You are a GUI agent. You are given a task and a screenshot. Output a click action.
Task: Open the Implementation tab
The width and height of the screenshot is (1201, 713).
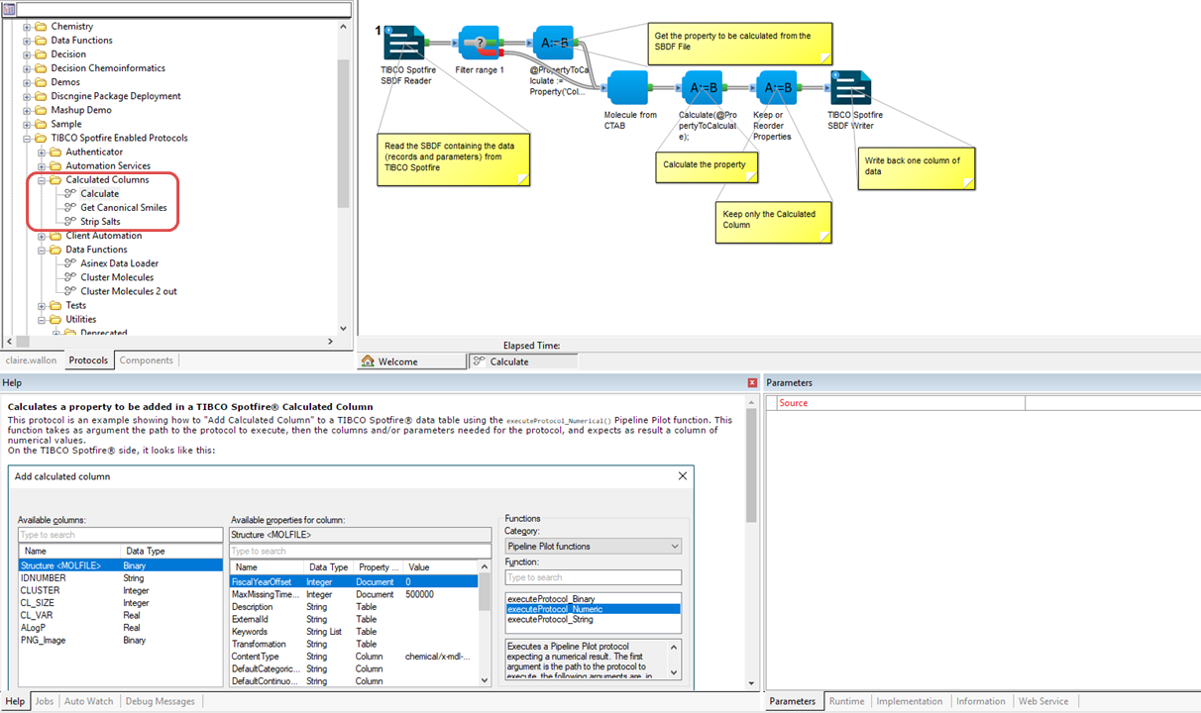910,701
